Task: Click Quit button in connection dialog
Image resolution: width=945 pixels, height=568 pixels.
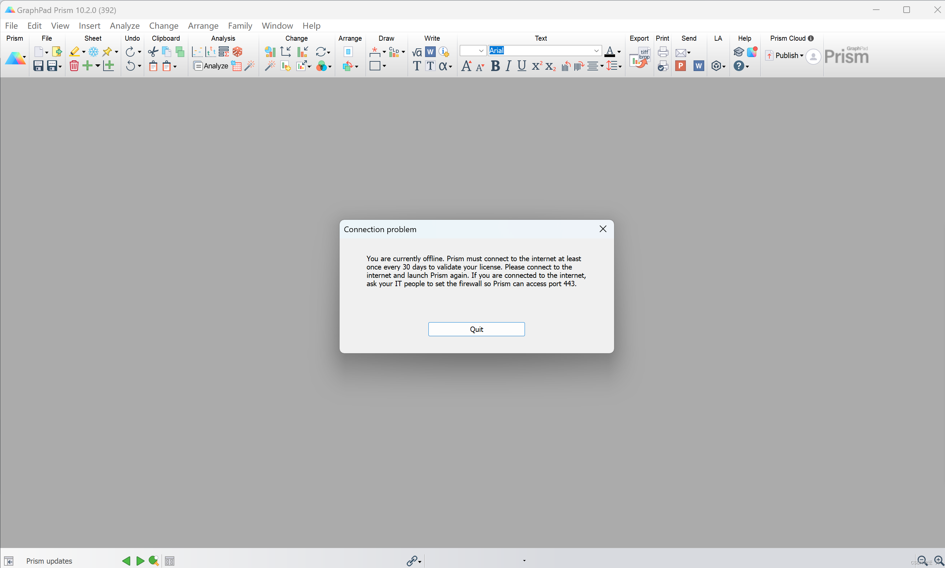Action: point(477,329)
